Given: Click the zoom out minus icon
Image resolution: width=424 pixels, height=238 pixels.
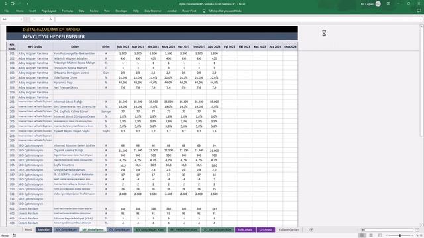Looking at the screenshot, I should [x=387, y=235].
